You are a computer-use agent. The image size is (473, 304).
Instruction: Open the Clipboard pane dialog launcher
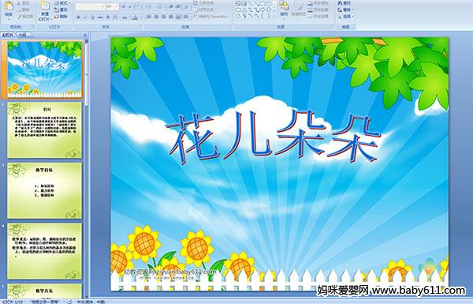point(32,26)
